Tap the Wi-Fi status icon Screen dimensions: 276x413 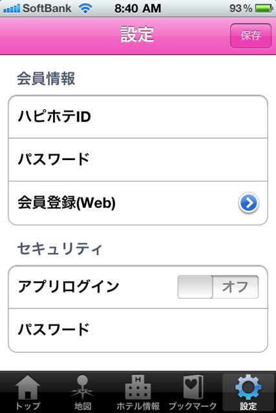(x=85, y=8)
